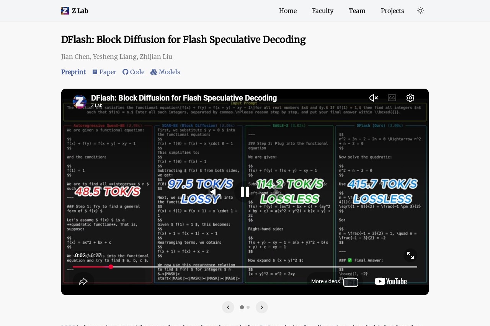
Task: Unmute the video with the speaker icon
Action: [374, 98]
